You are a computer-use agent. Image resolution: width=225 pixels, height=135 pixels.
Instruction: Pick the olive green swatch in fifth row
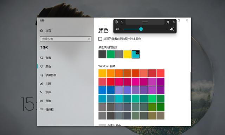click(152, 107)
